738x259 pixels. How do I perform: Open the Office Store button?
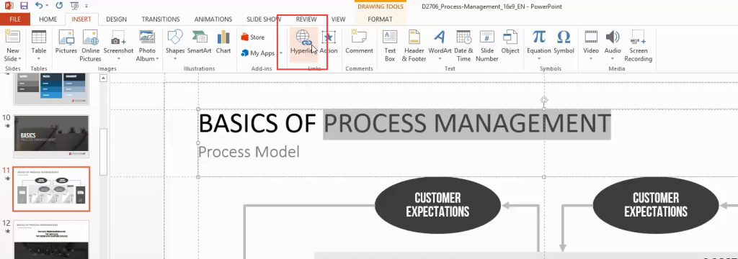(253, 37)
